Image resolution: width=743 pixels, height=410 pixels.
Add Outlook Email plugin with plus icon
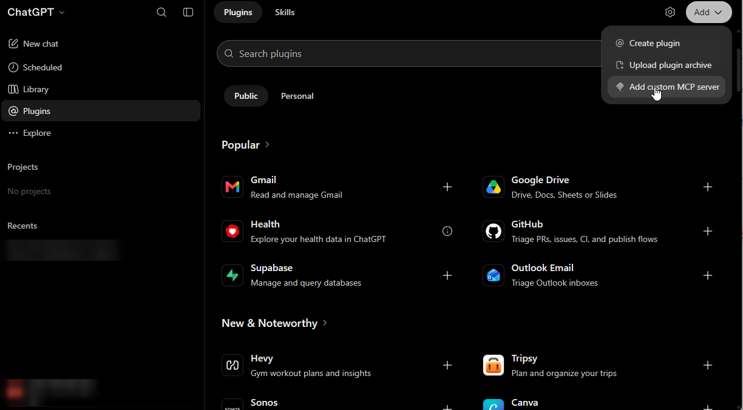click(708, 275)
